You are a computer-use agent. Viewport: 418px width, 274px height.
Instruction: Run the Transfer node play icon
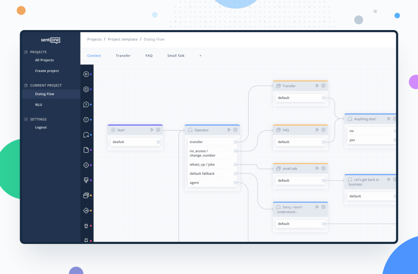click(317, 86)
